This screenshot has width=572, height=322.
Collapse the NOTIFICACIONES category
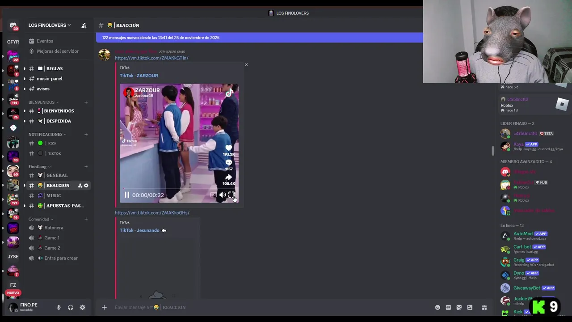click(x=47, y=135)
